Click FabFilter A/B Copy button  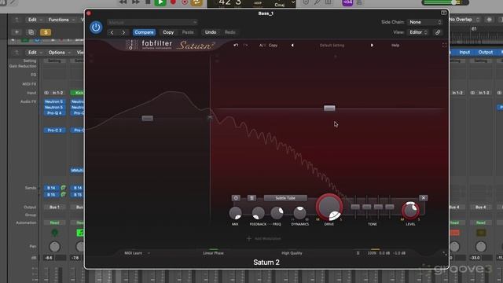[273, 46]
